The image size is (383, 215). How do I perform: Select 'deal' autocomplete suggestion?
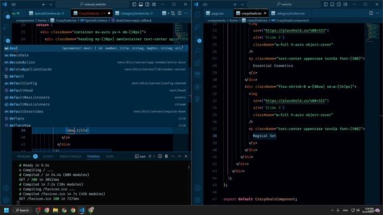[x=96, y=48]
